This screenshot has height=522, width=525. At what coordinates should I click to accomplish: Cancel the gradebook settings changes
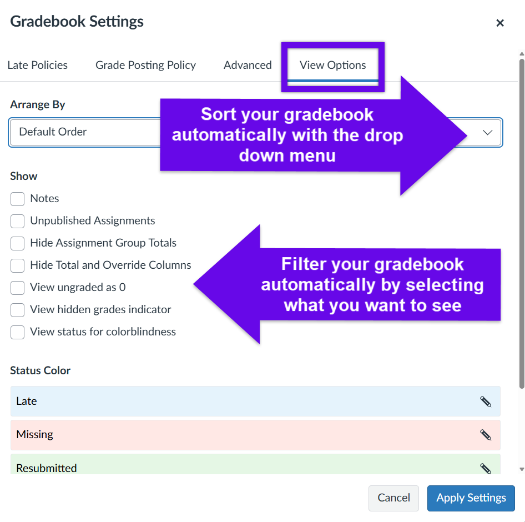(x=393, y=498)
